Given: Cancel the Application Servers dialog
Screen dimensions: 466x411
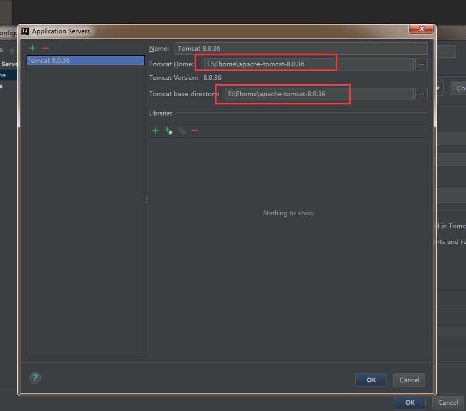Looking at the screenshot, I should click(x=409, y=380).
